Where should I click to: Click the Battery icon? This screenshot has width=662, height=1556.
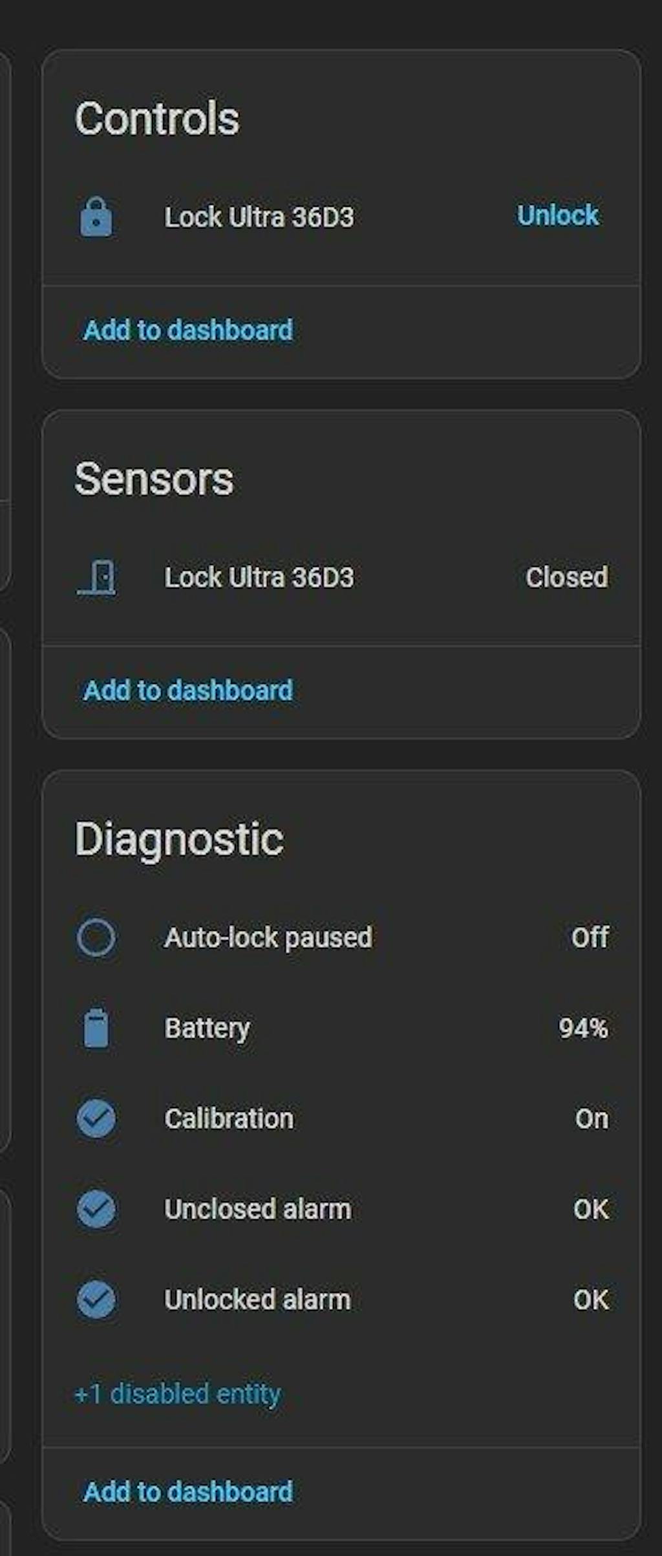tap(96, 1028)
